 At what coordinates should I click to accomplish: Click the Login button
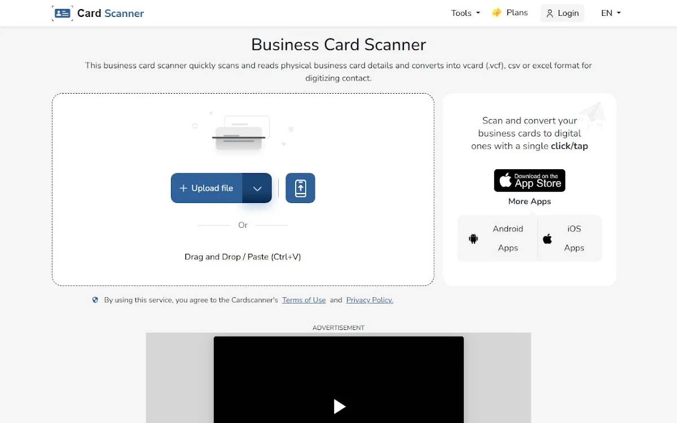point(562,13)
